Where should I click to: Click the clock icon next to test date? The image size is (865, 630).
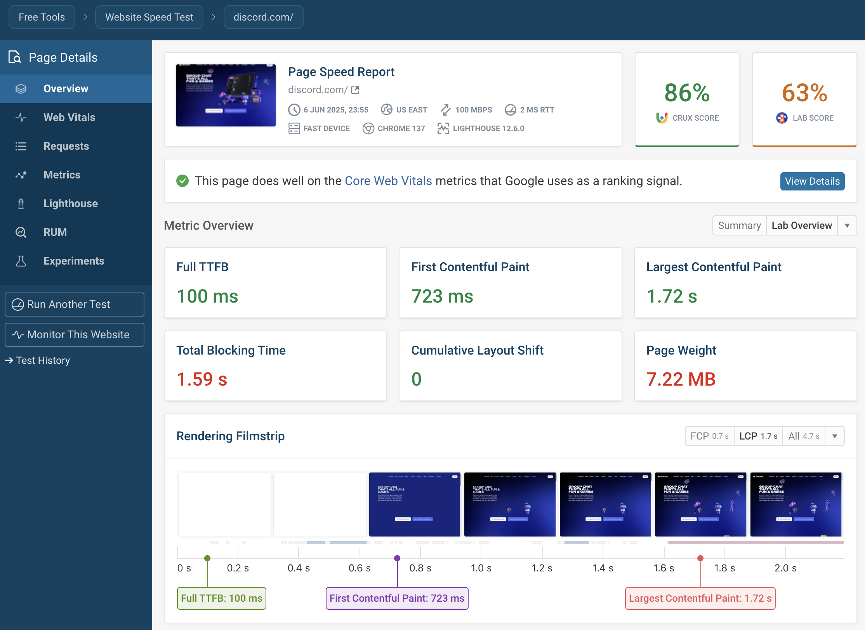pyautogui.click(x=294, y=110)
